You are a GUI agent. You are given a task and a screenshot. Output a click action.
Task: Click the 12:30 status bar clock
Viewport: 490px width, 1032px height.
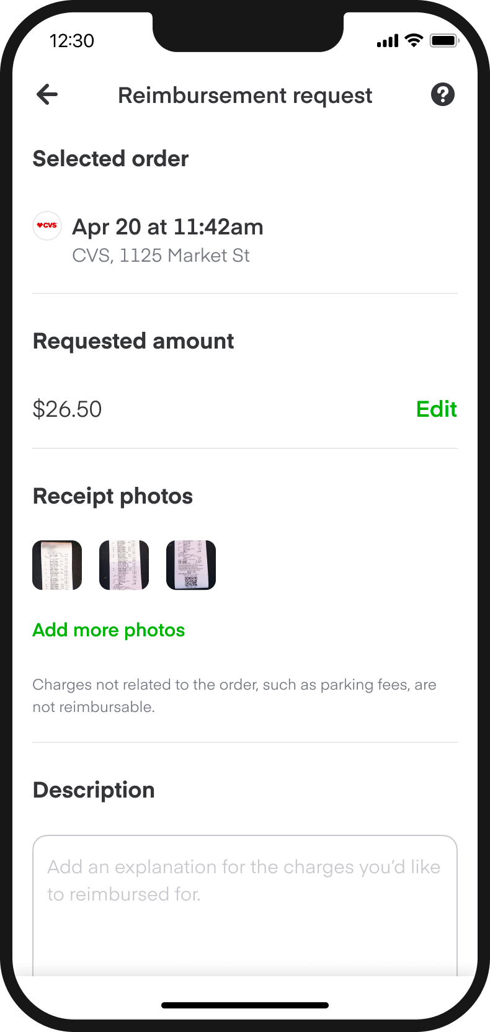(x=72, y=41)
